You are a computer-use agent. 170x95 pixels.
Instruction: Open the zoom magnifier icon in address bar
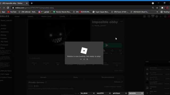153,8
